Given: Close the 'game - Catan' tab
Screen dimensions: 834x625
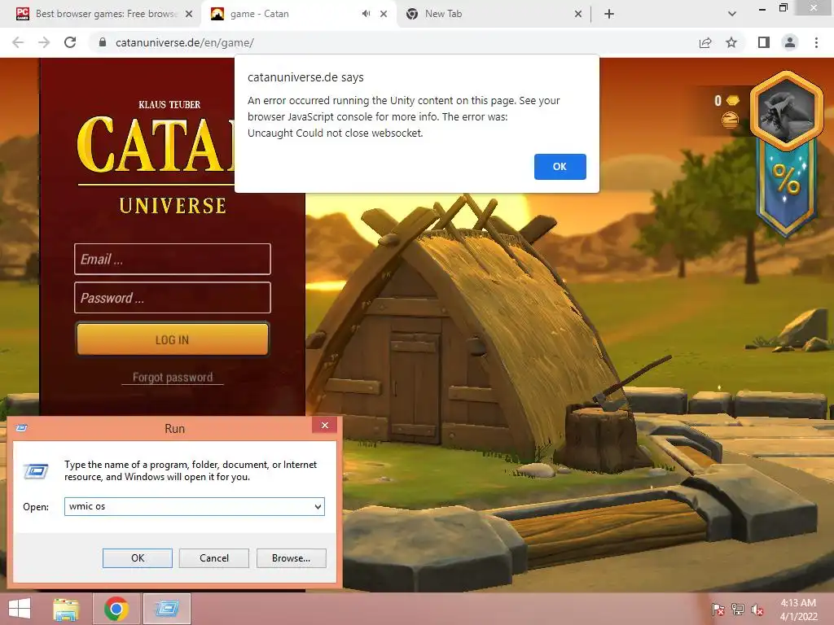Looking at the screenshot, I should click(x=384, y=14).
